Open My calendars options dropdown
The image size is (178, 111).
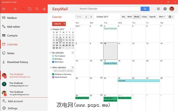point(73,53)
